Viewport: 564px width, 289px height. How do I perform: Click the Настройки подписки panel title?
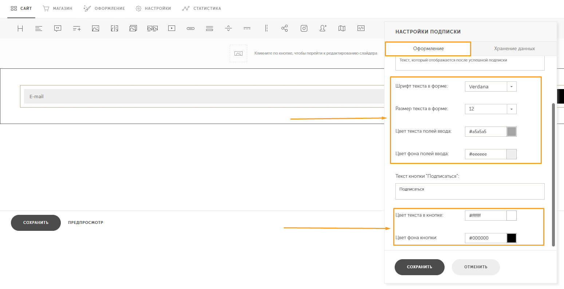tap(428, 32)
